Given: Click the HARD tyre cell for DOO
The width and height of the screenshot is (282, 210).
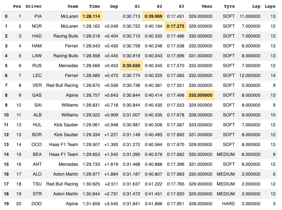Looking at the screenshot, I should click(x=228, y=204).
